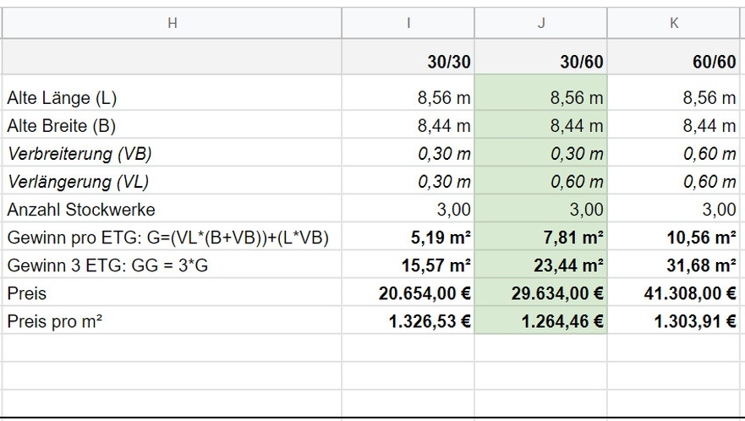Select the cell showing 20.654,00 €
This screenshot has height=421, width=745.
coord(408,293)
